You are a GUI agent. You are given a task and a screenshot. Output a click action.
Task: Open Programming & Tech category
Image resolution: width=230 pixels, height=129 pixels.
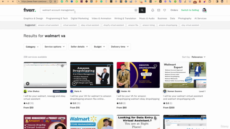pos(57,18)
